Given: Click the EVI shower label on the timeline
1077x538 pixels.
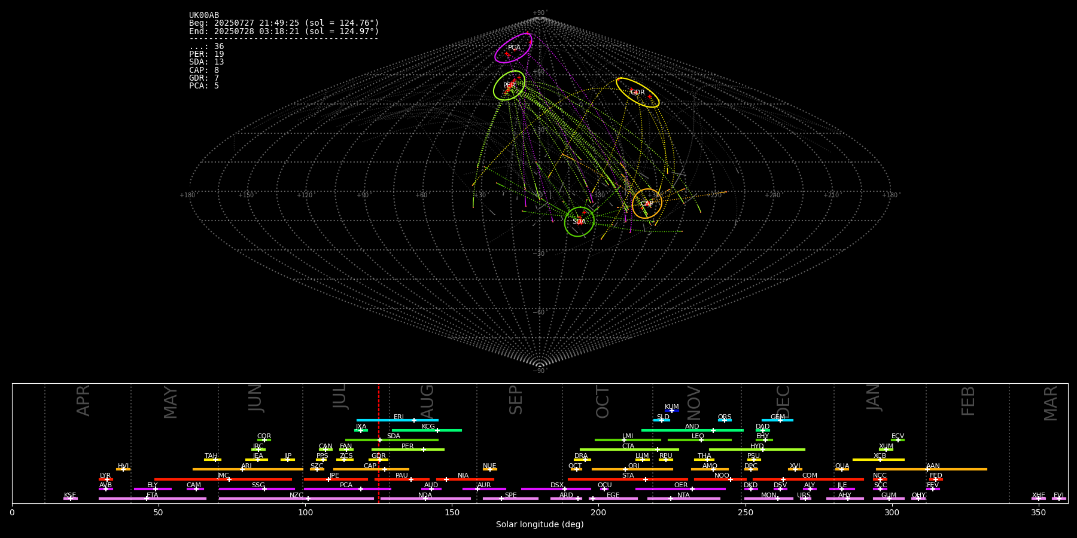Looking at the screenshot, I should pyautogui.click(x=1058, y=496).
